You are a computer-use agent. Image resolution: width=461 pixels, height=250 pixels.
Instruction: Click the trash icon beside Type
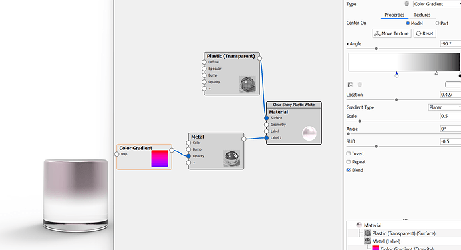tap(407, 4)
